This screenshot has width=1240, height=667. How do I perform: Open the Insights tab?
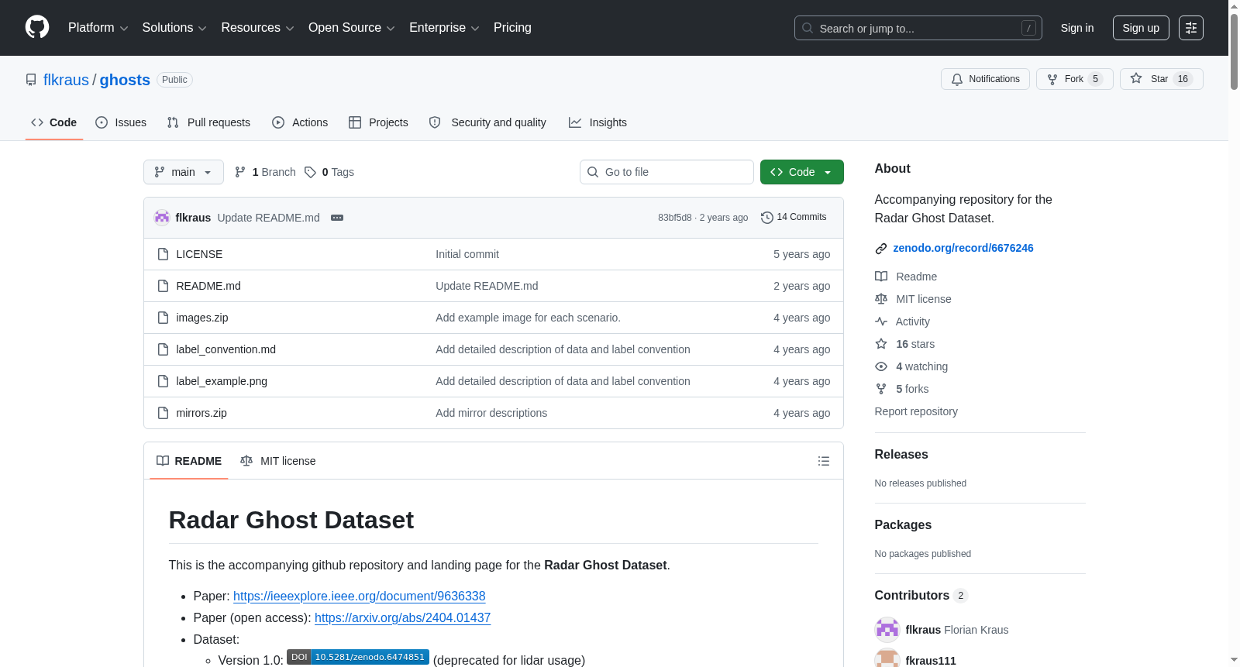598,122
